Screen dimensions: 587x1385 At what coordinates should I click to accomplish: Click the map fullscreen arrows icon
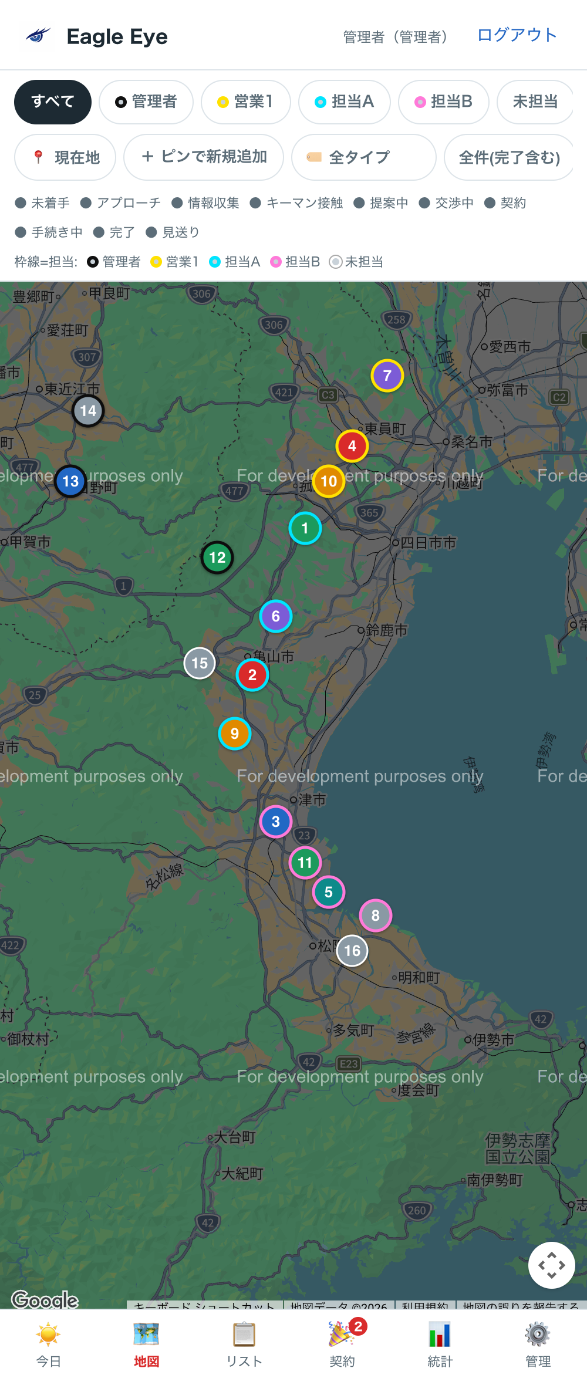coord(552,1265)
